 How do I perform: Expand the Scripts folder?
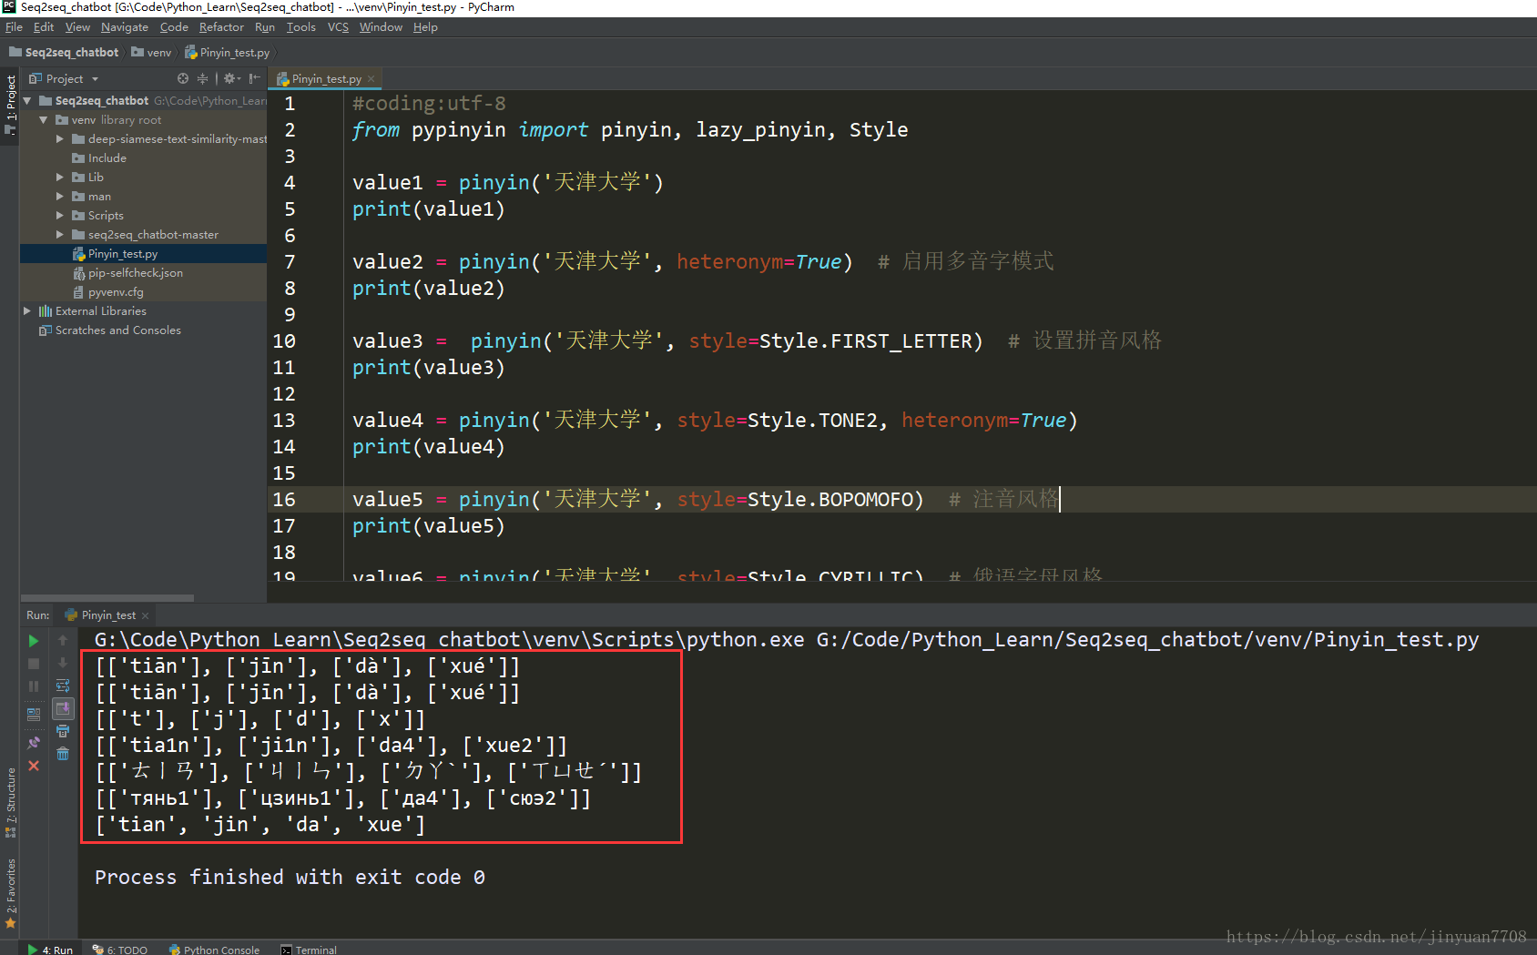pyautogui.click(x=59, y=216)
